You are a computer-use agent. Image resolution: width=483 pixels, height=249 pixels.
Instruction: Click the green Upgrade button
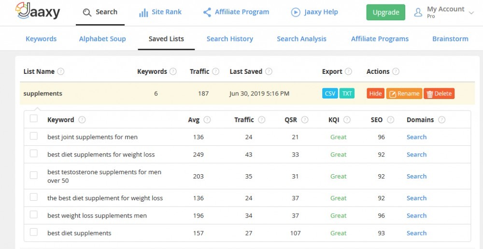point(385,13)
